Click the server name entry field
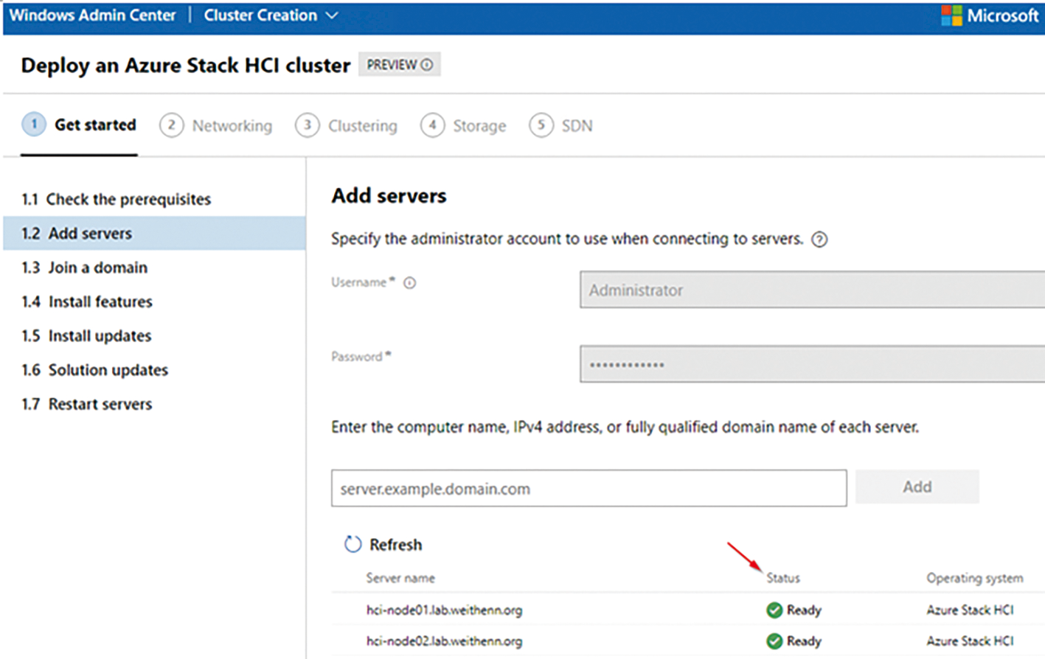Image resolution: width=1045 pixels, height=659 pixels. [589, 488]
